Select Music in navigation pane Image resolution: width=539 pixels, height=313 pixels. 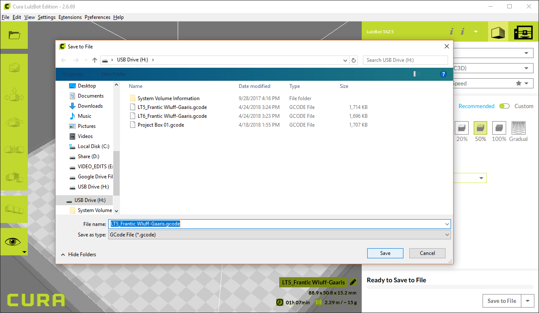point(84,116)
